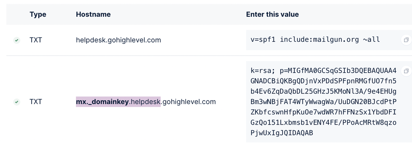The image size is (412, 147).
Task: Click the DKIM key line starting 'Bm3wNBjFAT4'
Action: [323, 102]
